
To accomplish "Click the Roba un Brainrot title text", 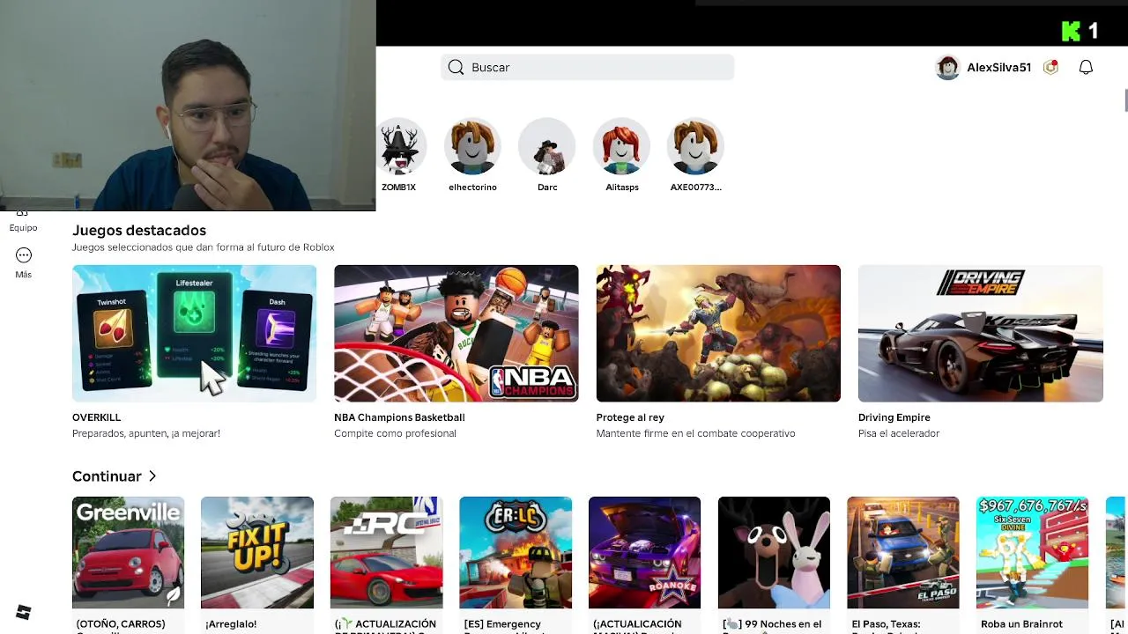I will point(1021,624).
